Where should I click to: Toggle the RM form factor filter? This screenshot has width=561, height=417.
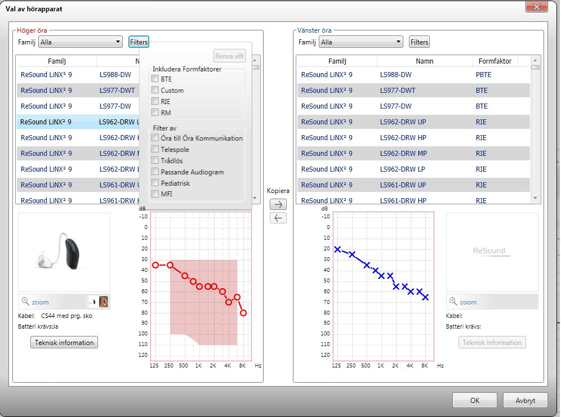(155, 113)
